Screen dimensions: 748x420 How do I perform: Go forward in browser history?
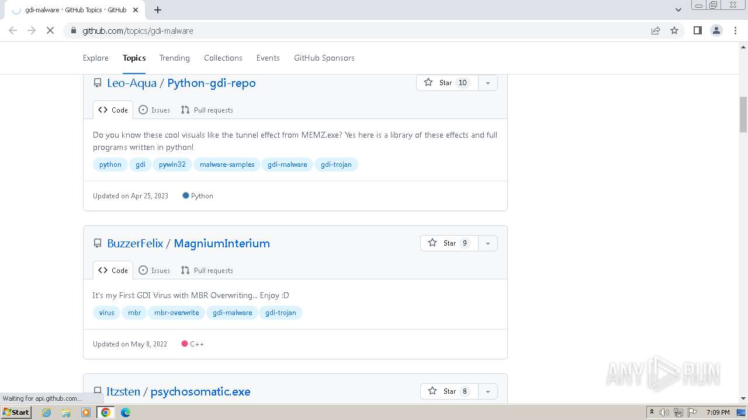coord(32,30)
